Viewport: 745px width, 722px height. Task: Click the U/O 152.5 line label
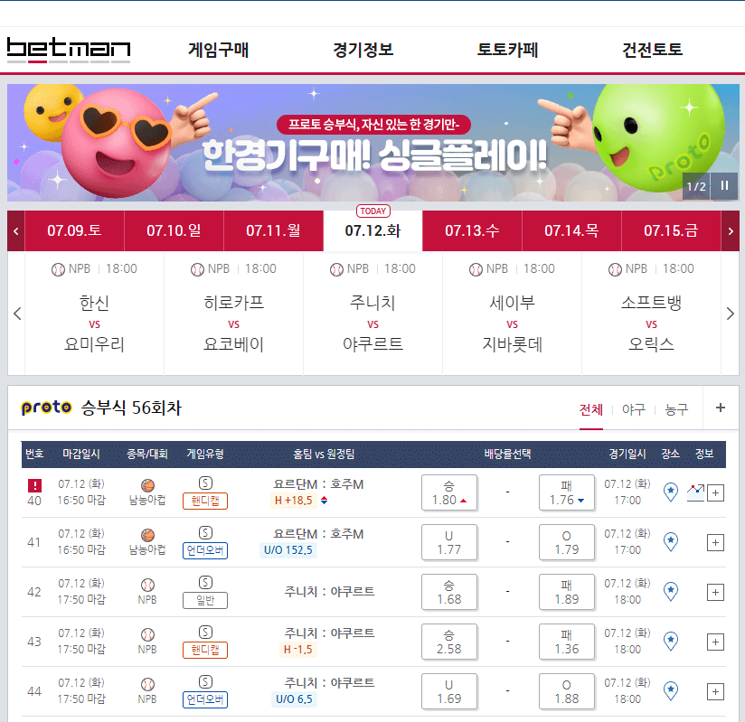288,550
